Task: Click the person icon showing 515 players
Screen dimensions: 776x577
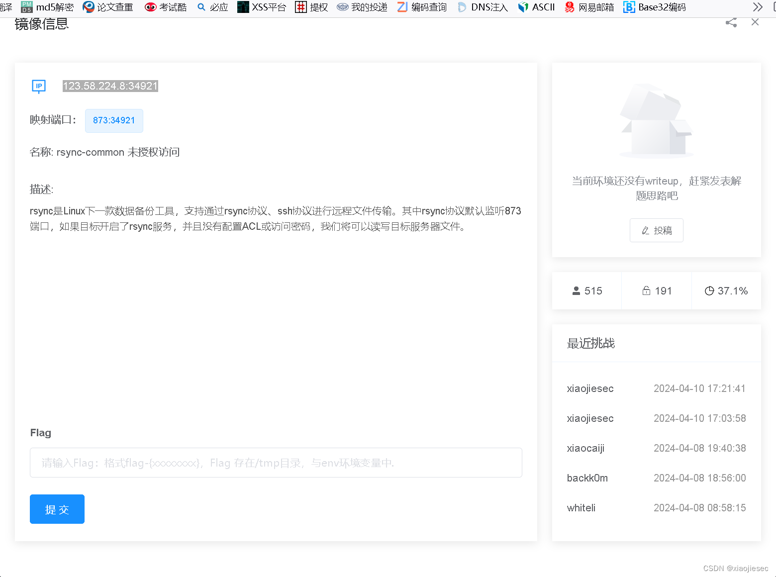Action: pos(577,290)
